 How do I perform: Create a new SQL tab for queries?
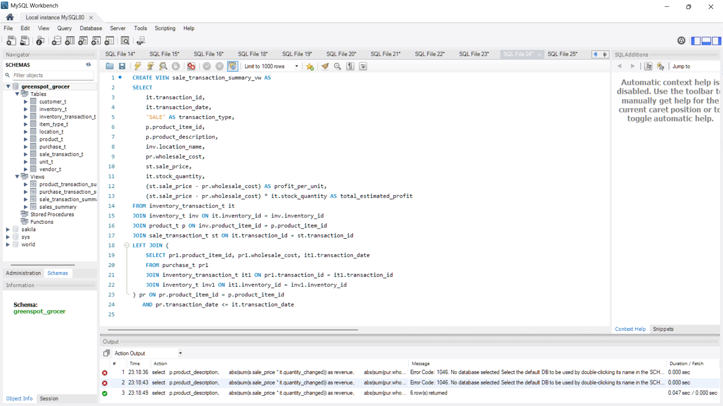11,41
